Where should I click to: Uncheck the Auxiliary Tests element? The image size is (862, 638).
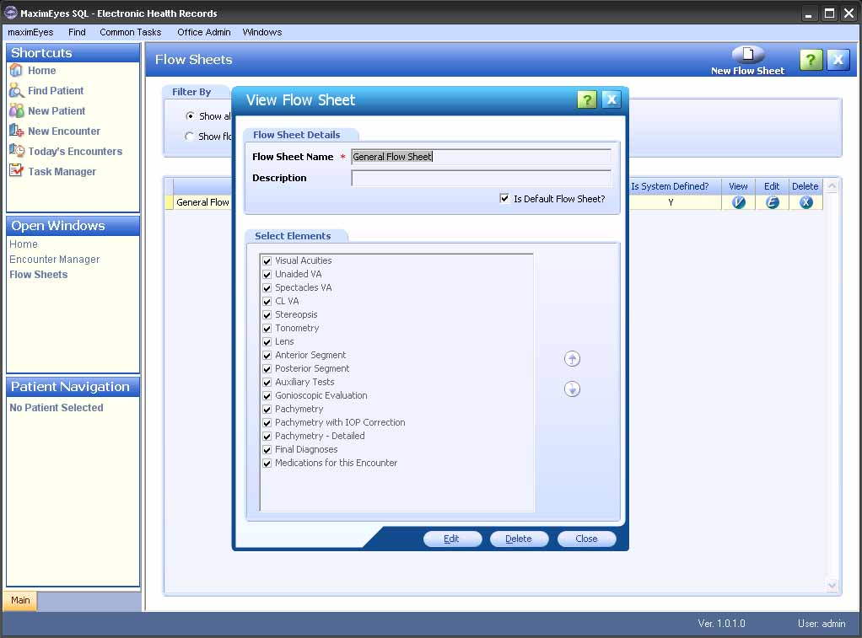pyautogui.click(x=267, y=383)
